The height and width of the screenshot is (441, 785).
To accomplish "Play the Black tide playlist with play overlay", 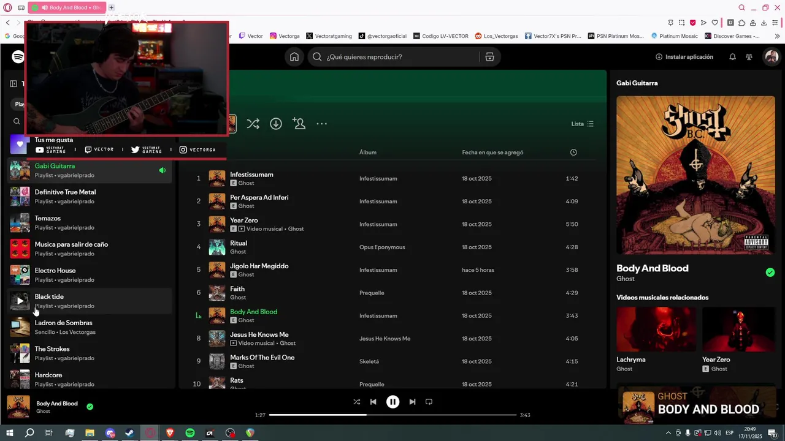I will coord(20,301).
